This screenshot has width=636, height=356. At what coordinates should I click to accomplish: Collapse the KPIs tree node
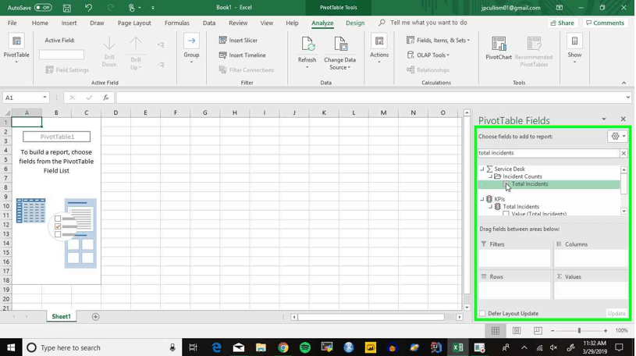coord(481,199)
